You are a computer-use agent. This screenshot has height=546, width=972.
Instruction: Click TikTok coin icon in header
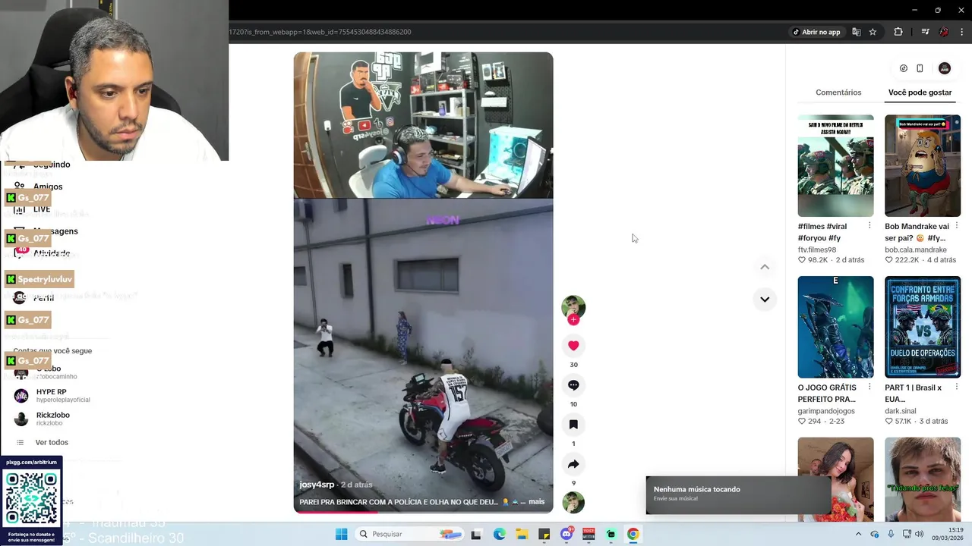click(x=904, y=68)
